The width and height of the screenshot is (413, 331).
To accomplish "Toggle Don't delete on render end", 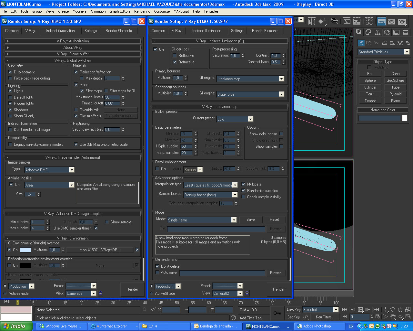I will (x=157, y=266).
